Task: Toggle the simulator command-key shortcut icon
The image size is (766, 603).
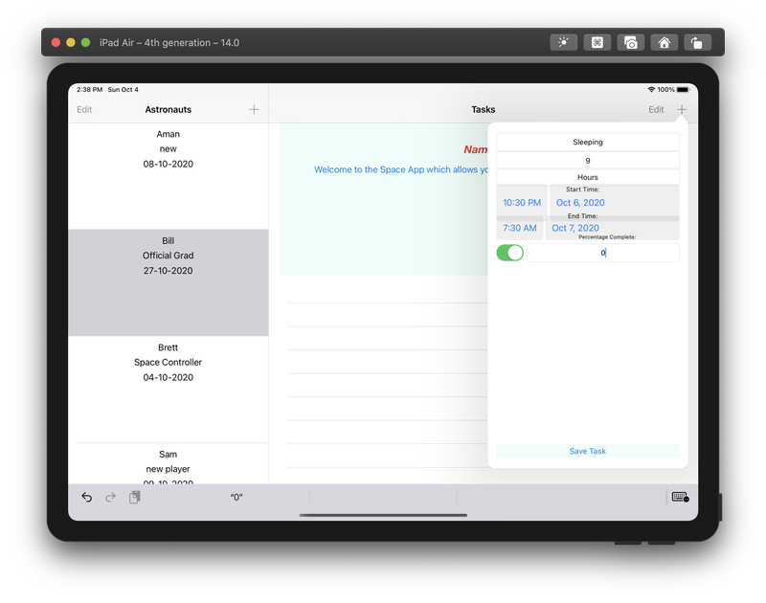Action: (x=597, y=42)
